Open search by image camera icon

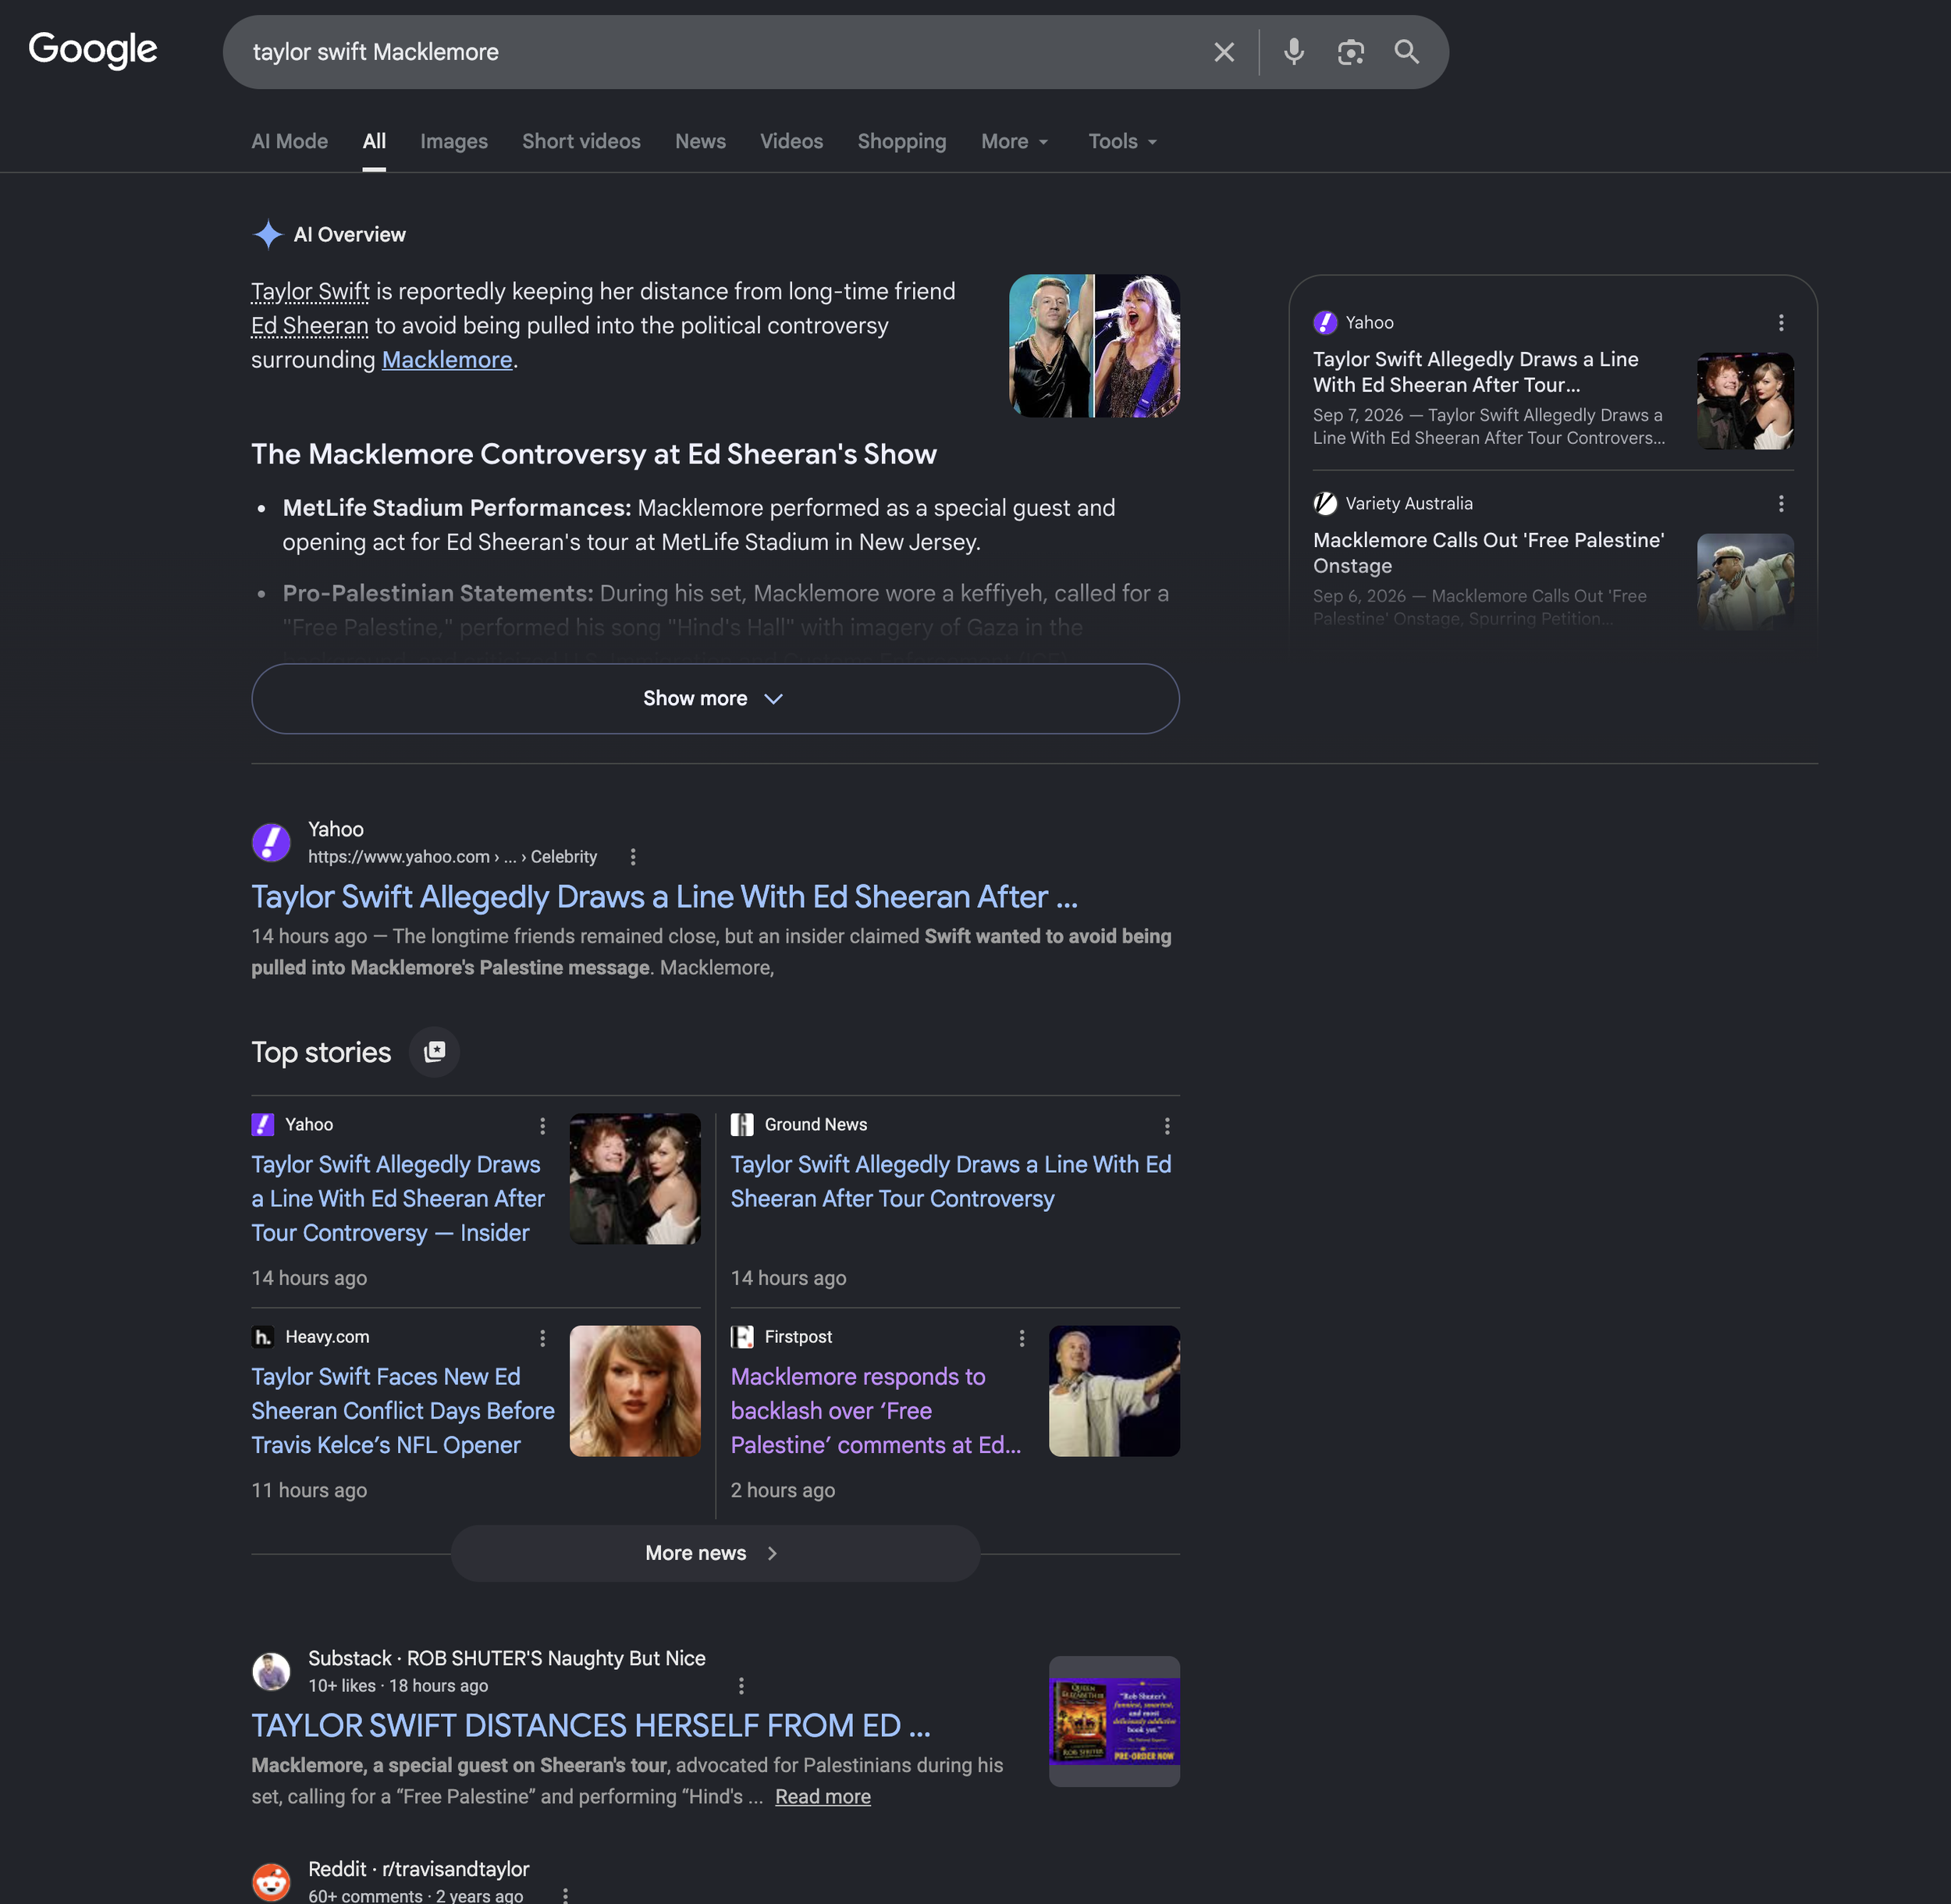click(1350, 52)
